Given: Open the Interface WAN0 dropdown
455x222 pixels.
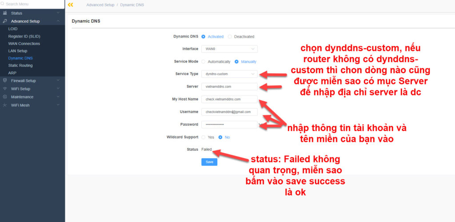Looking at the screenshot, I should pyautogui.click(x=229, y=49).
